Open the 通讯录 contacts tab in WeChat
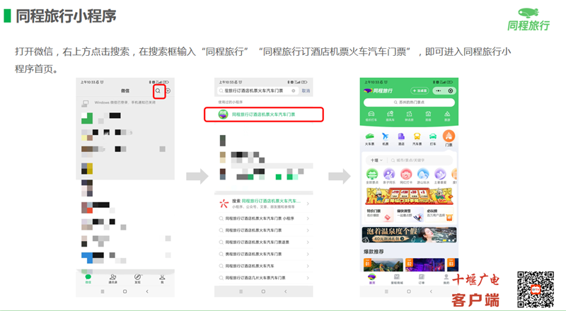This screenshot has height=311, width=566. (112, 278)
